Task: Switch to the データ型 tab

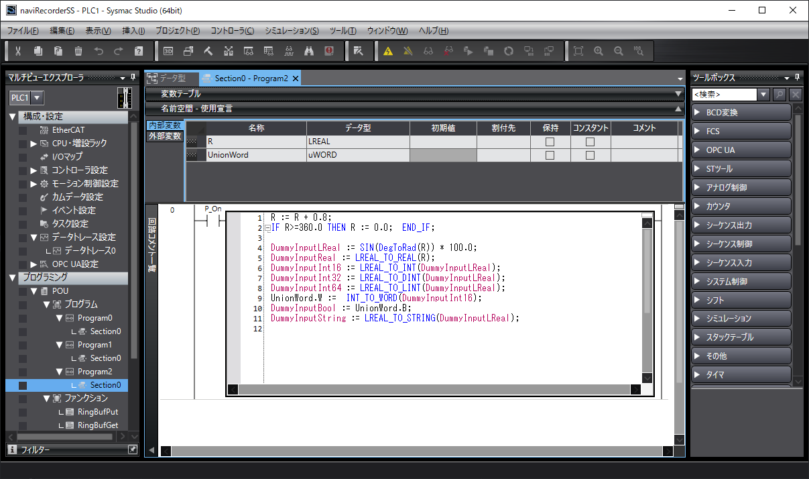Action: [172, 78]
